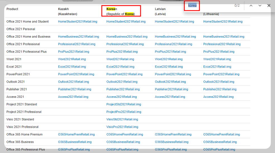Viewport: 275px width, 153px height.
Task: Open Latvian Publisher2021Retail.img link
Action: pos(171,89)
